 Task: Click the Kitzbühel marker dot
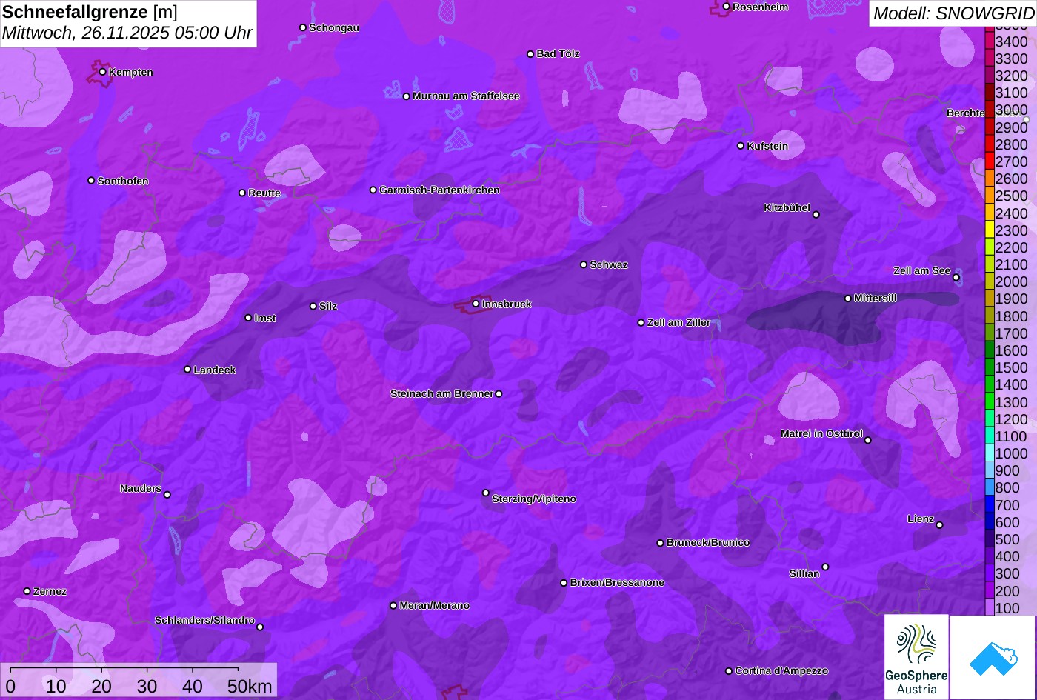click(x=816, y=215)
